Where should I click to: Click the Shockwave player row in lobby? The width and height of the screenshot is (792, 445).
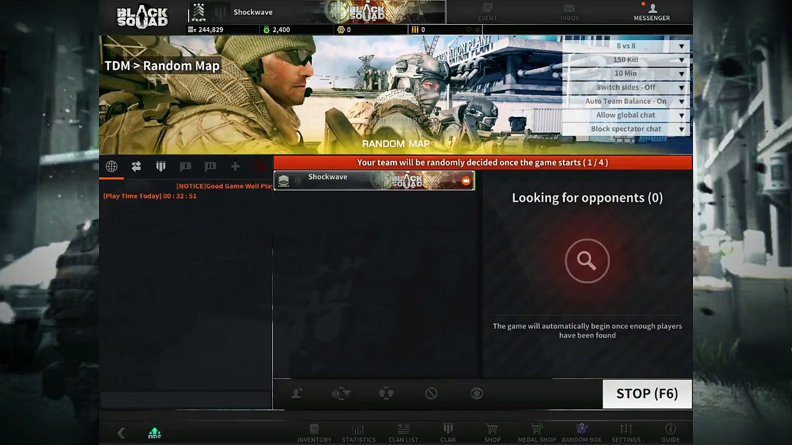click(x=374, y=180)
